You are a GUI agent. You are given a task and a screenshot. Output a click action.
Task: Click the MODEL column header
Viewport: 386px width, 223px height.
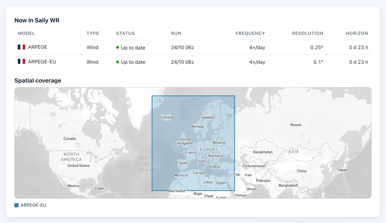(x=26, y=33)
